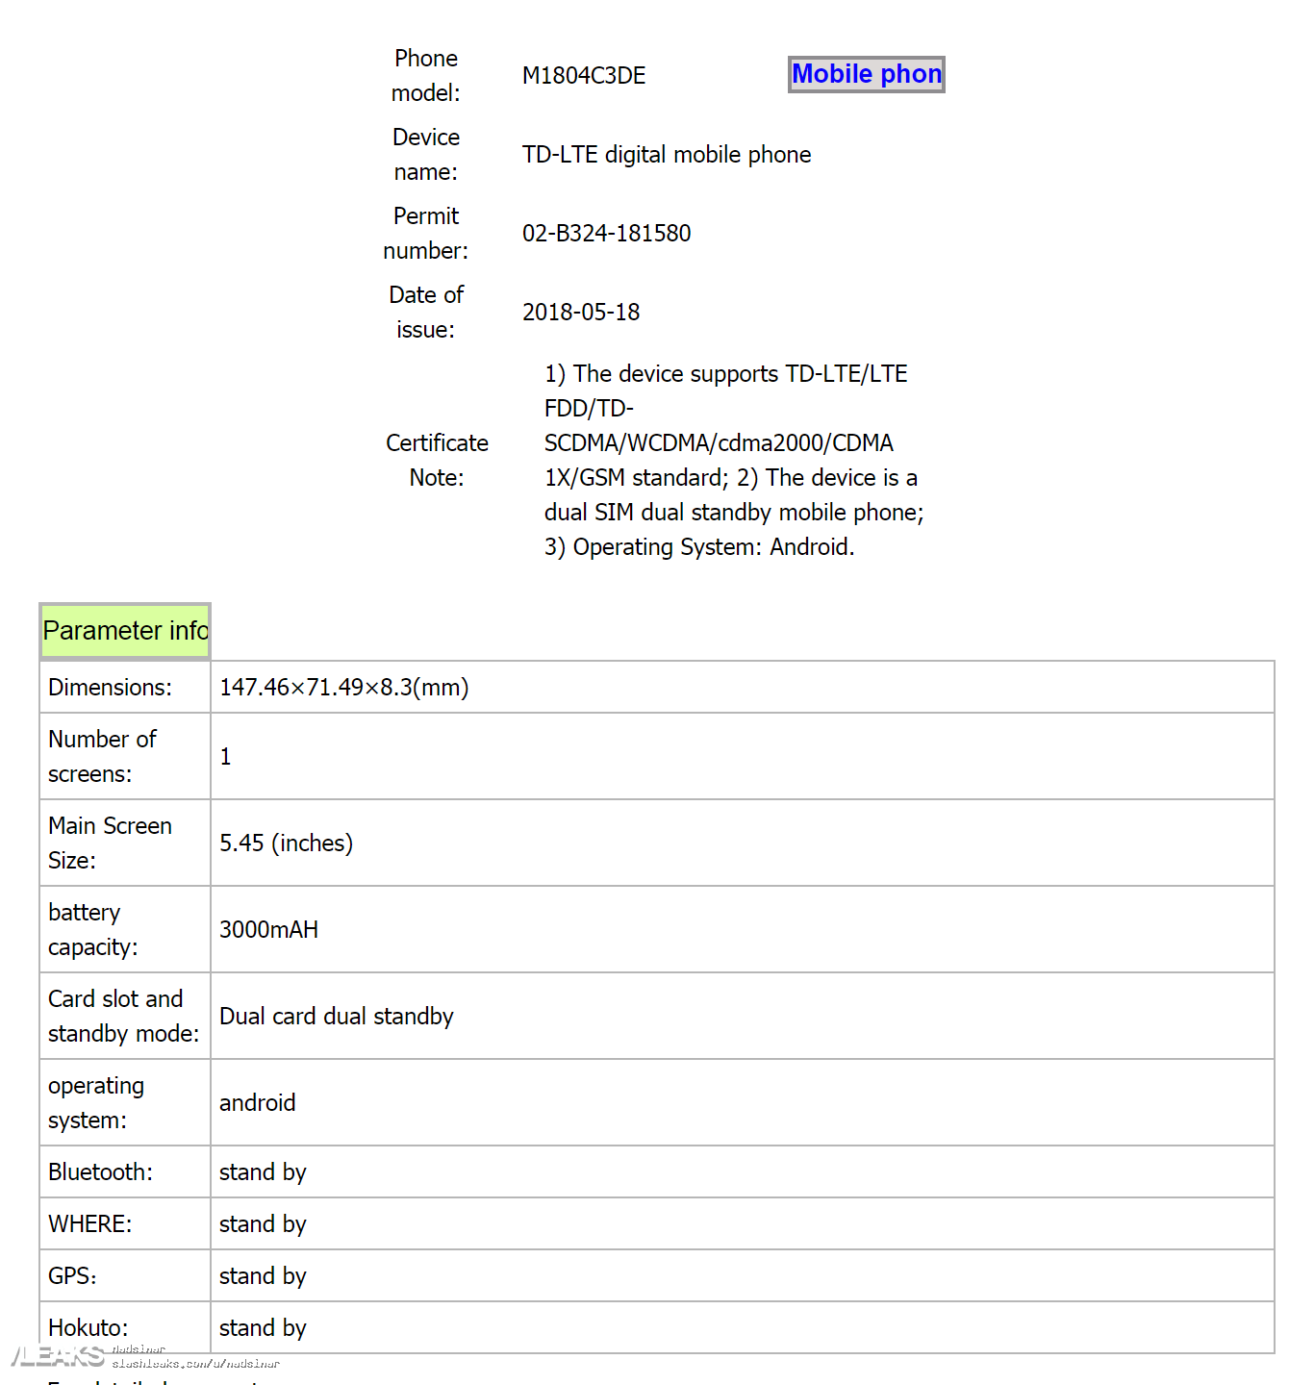This screenshot has height=1385, width=1314.
Task: Switch to the Parameter info tab
Action: point(125,631)
